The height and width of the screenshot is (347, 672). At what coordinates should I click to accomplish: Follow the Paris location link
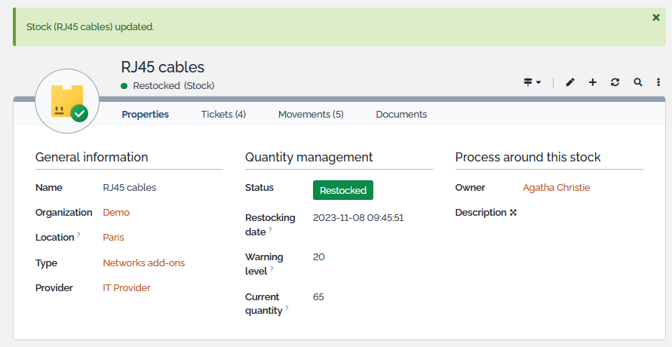coord(113,238)
